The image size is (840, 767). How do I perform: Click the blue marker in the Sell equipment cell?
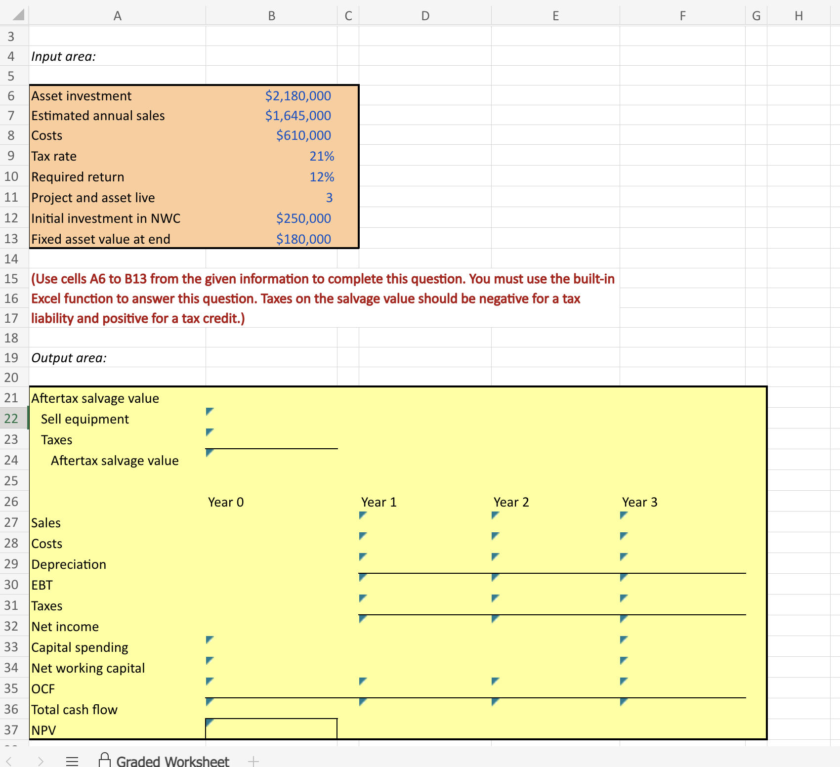209,411
